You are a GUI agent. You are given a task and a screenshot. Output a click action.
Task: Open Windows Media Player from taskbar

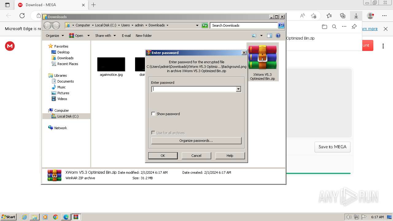point(45,217)
